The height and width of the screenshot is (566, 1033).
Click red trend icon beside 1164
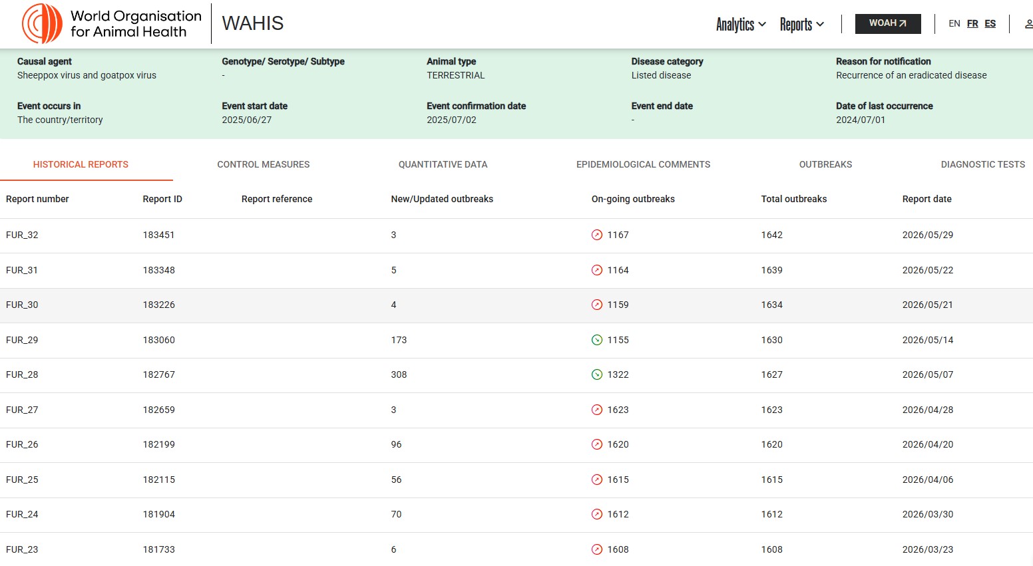point(597,270)
